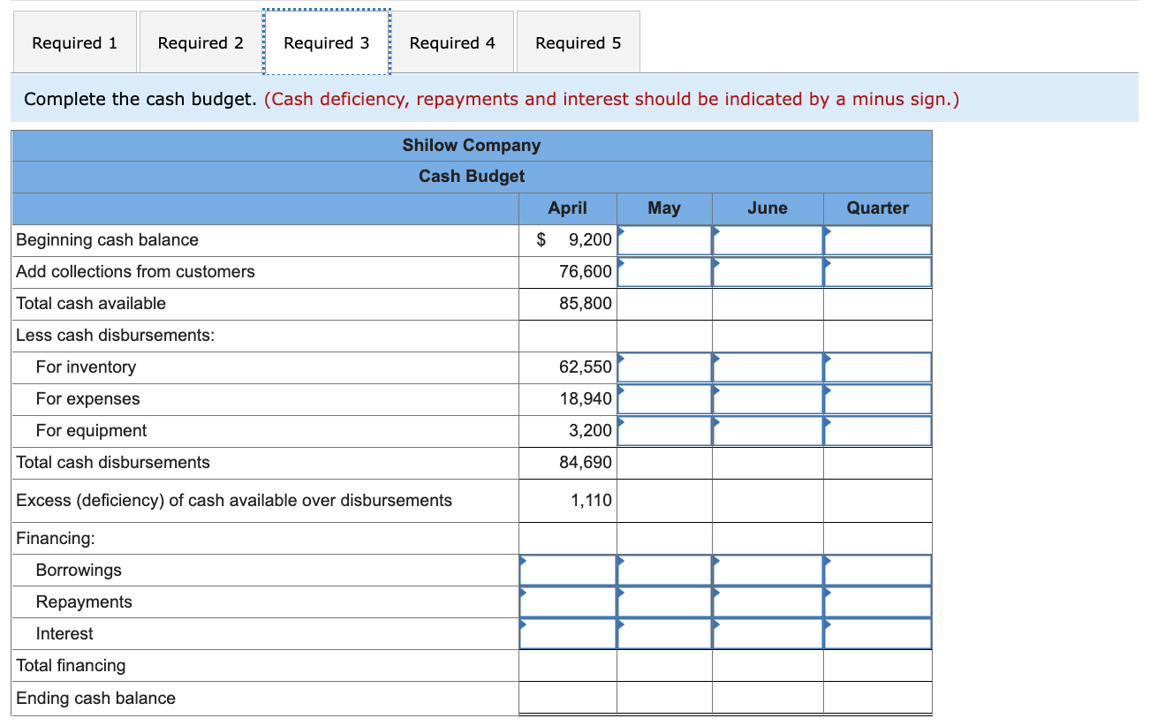Click the May Beginning cash balance cell
Viewport: 1150px width, 726px height.
[x=664, y=239]
